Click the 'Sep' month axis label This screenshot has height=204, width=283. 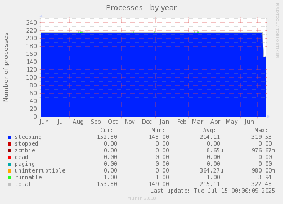pos(96,122)
